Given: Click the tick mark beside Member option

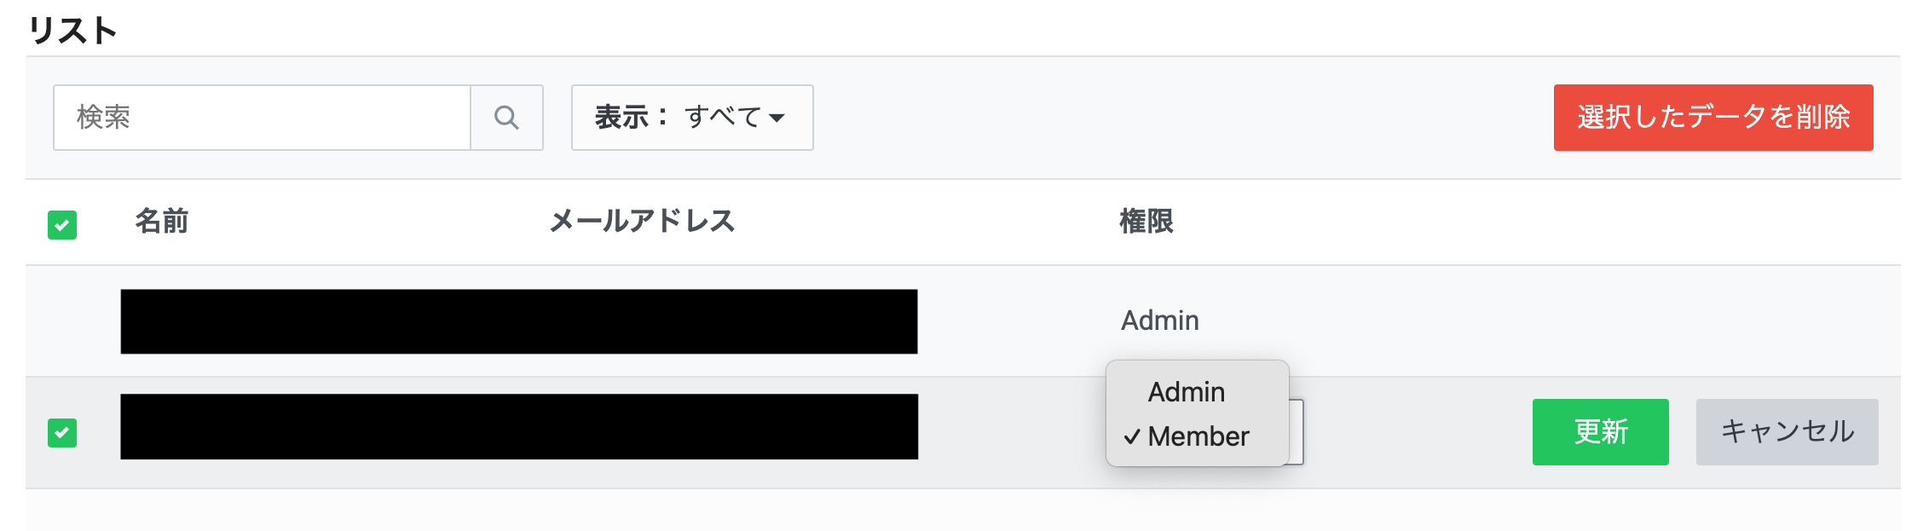Looking at the screenshot, I should (1132, 437).
